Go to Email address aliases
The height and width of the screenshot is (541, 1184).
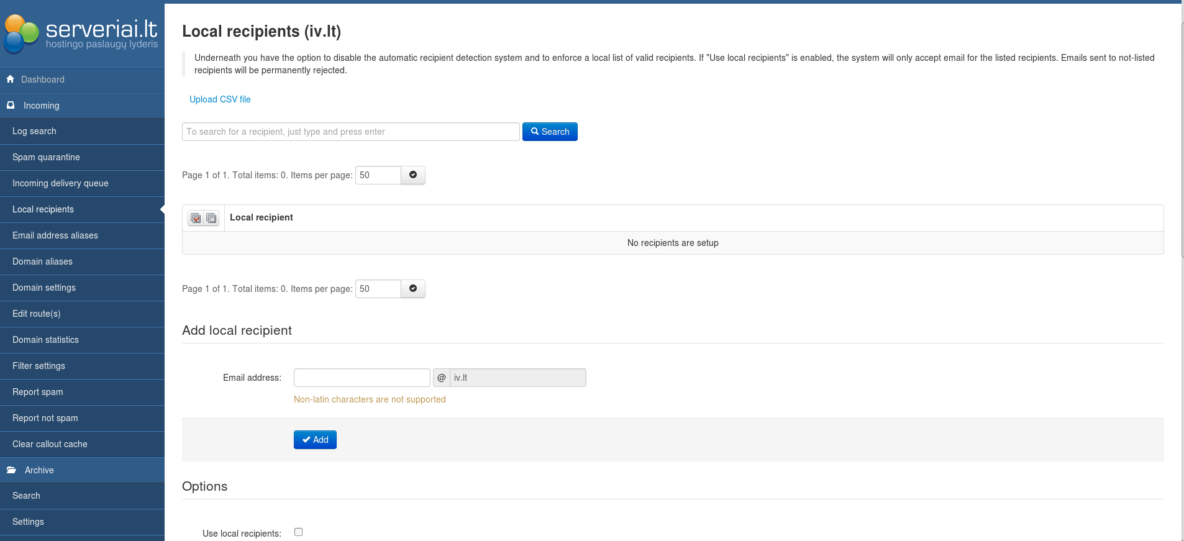click(x=55, y=235)
